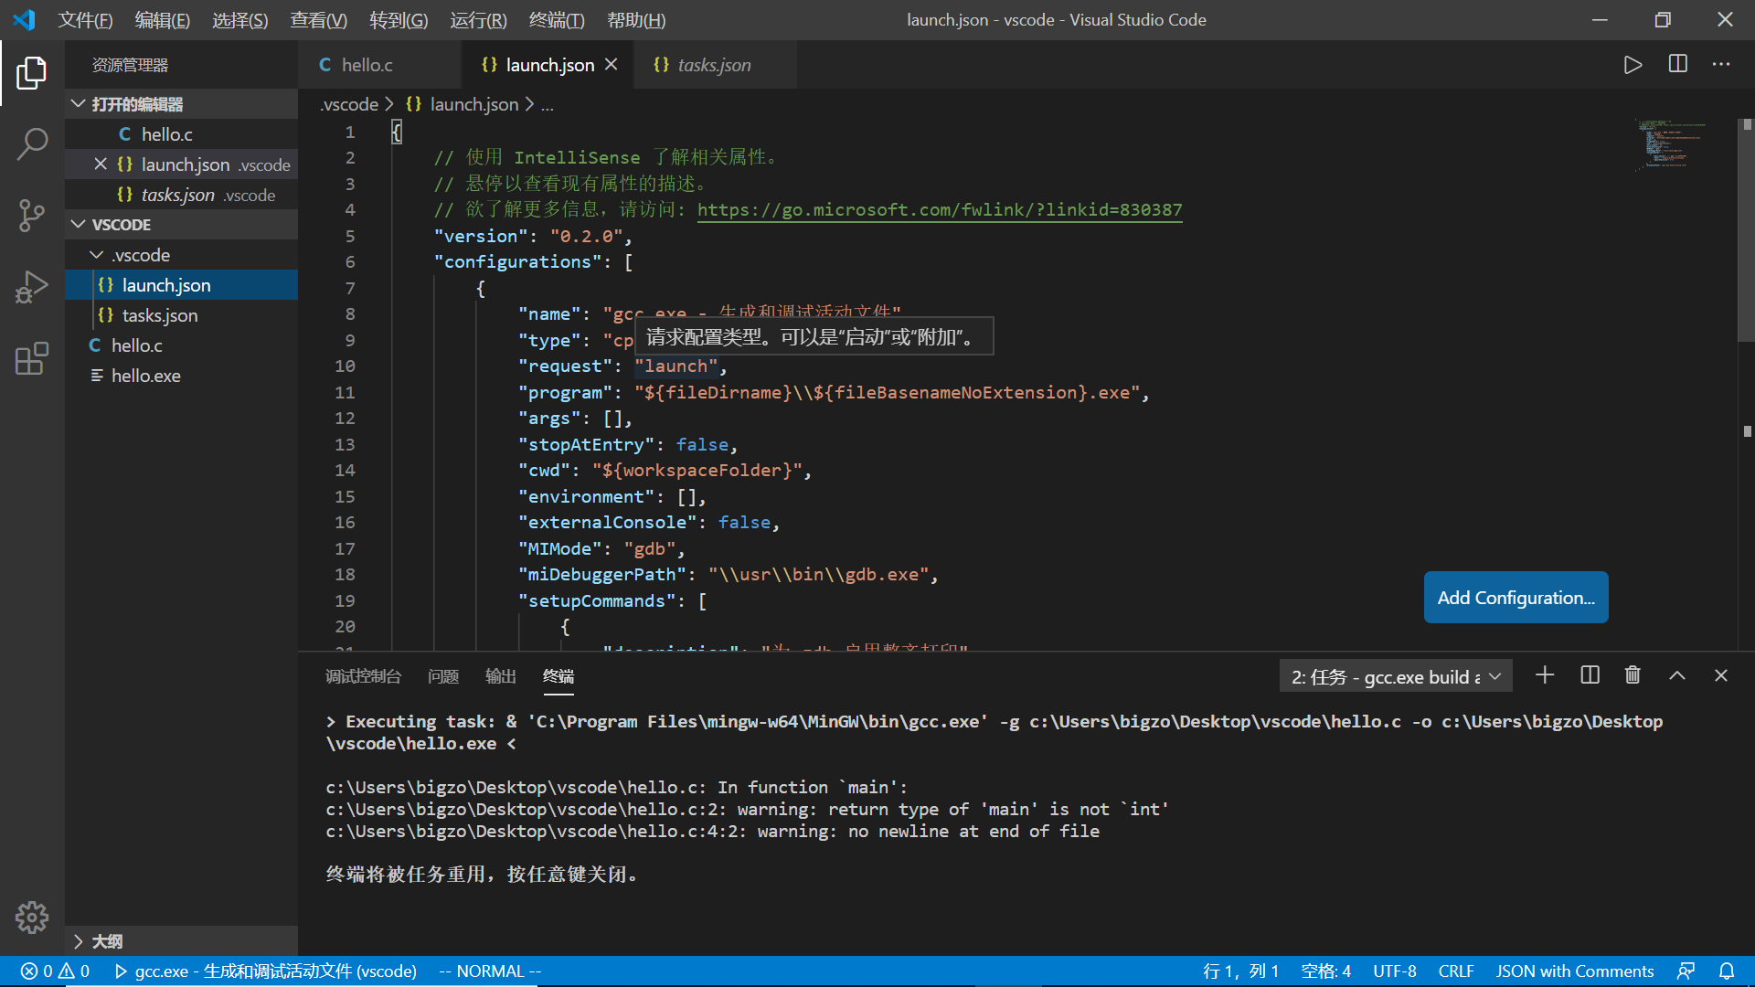This screenshot has height=987, width=1755.
Task: Open the Search view in activity bar
Action: click(32, 143)
